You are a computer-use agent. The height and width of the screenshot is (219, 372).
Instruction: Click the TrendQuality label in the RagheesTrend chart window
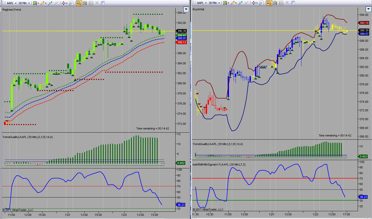coord(28,137)
